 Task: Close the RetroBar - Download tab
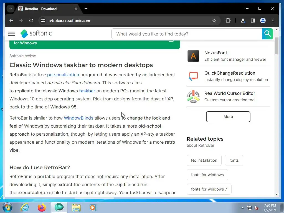point(76,9)
